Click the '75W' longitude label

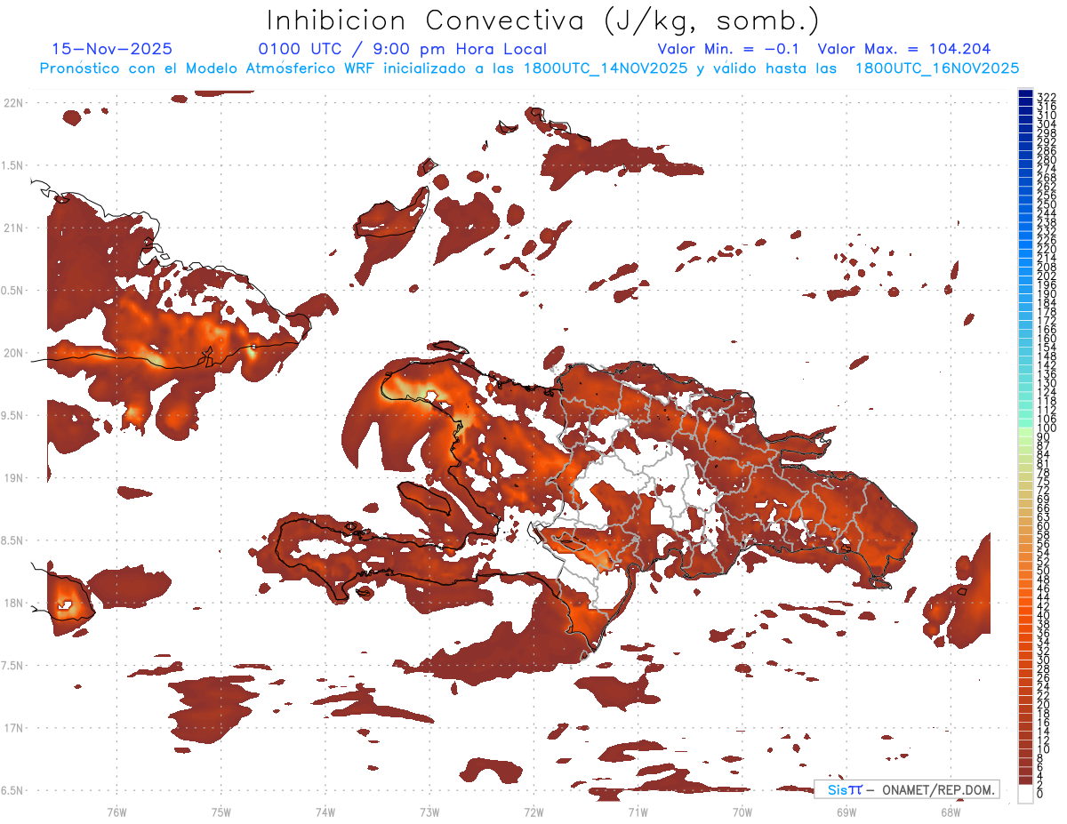pos(221,811)
